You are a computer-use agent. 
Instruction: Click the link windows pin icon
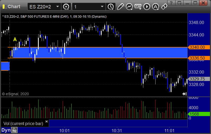point(164,7)
